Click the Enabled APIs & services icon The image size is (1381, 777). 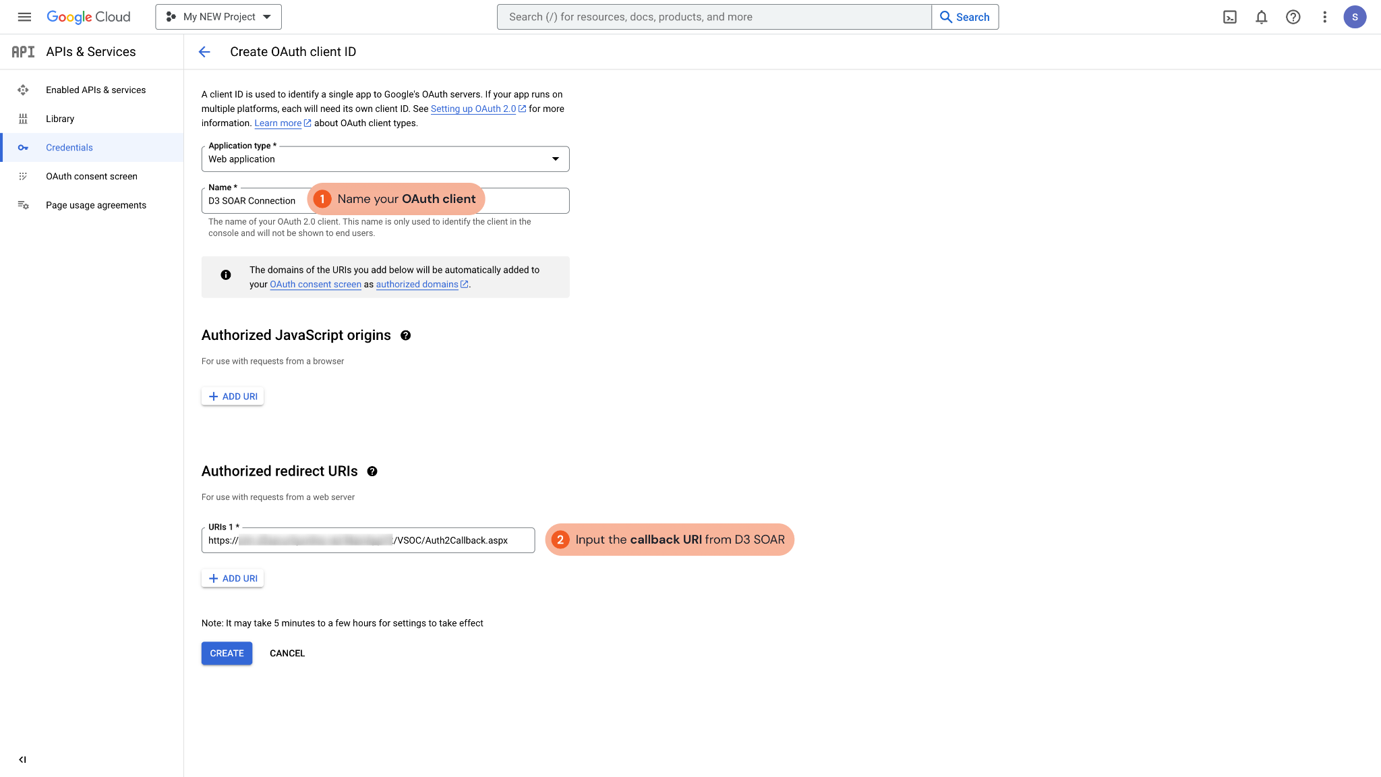click(x=24, y=89)
